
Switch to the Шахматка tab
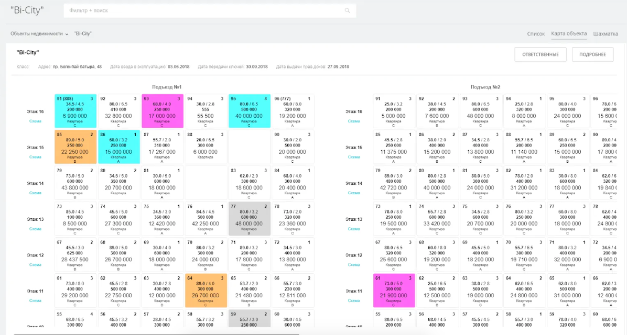coord(606,34)
